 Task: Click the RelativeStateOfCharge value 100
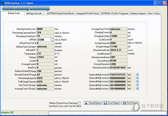[45, 71]
